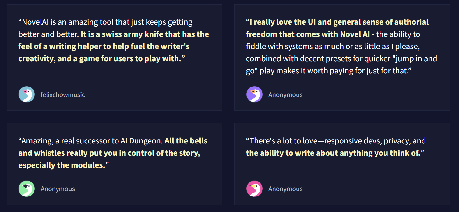Click Anonymous name beside green avatar
Image resolution: width=459 pixels, height=212 pixels.
coord(58,189)
